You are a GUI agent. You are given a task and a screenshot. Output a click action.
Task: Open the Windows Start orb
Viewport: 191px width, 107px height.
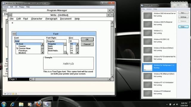click(4, 104)
